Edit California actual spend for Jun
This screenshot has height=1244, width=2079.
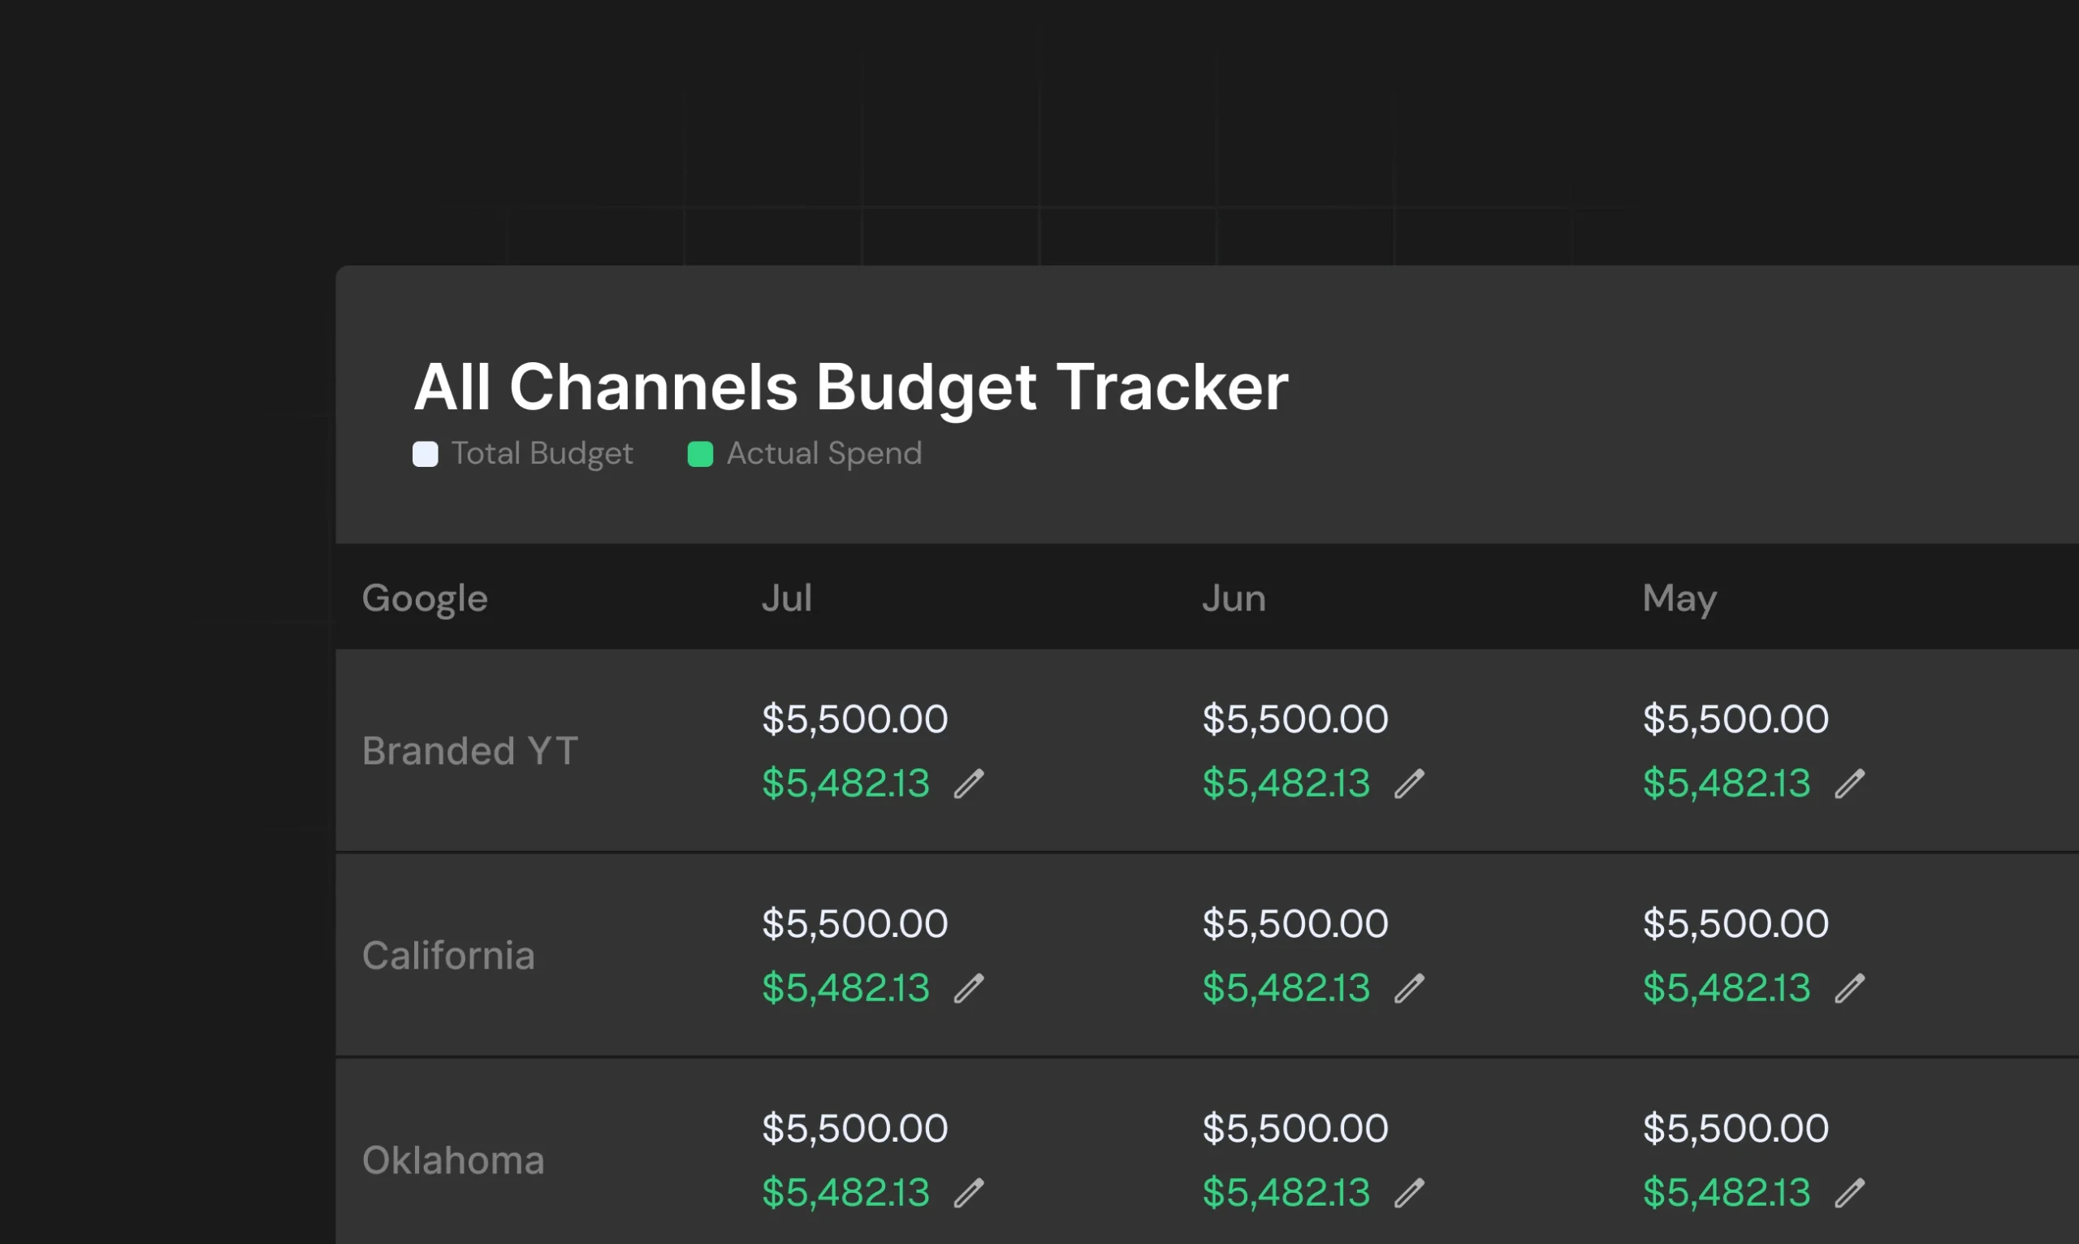[x=1409, y=988]
